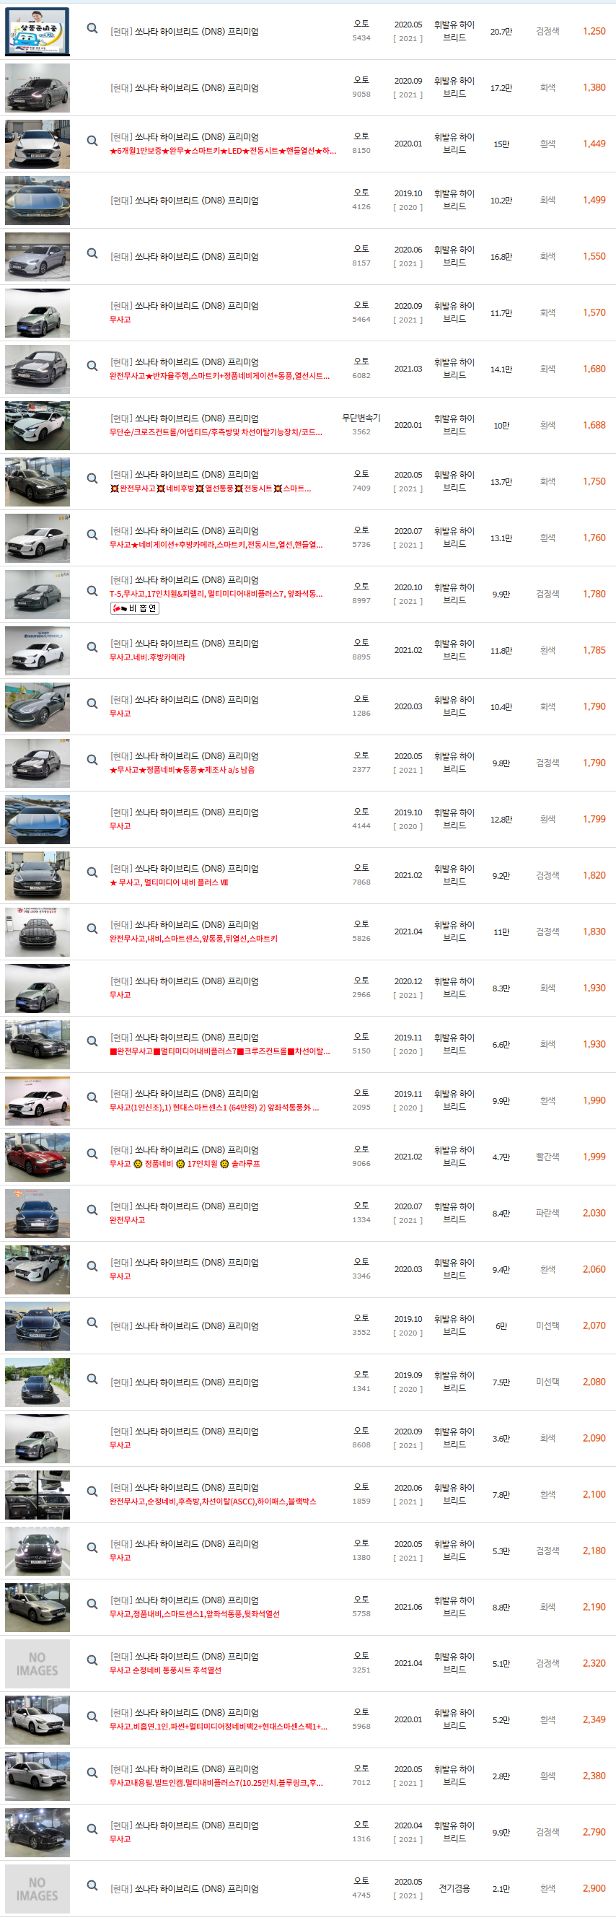Click the '3.6만' mileage cell
This screenshot has height=1920, width=616.
coord(501,1439)
